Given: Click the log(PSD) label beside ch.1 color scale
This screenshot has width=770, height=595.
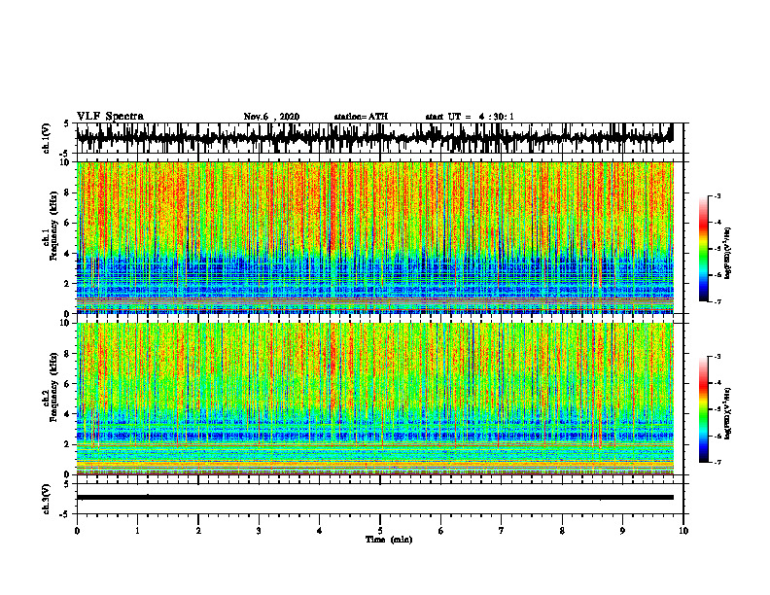Looking at the screenshot, I should coord(728,253).
